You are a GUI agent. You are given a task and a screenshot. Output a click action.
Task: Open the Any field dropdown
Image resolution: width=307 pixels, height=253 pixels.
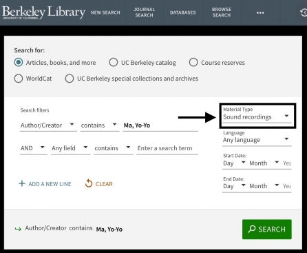71,148
